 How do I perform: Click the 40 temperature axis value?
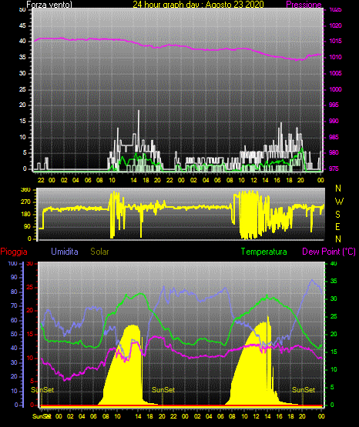click(x=334, y=263)
